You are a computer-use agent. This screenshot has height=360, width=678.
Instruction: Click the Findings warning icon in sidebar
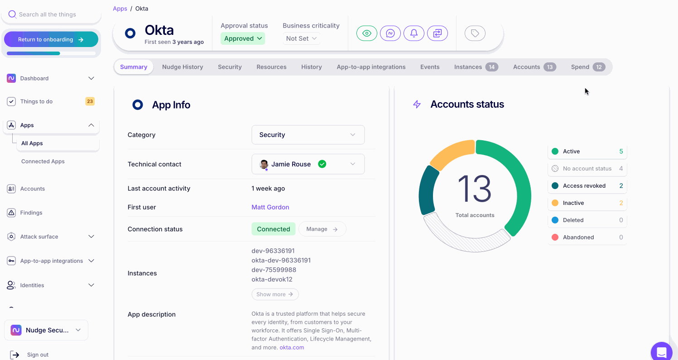tap(12, 213)
